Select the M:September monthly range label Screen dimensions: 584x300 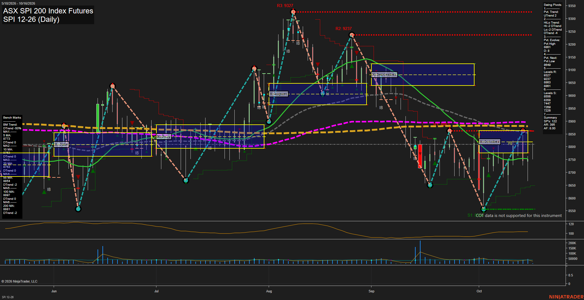(x=384, y=74)
